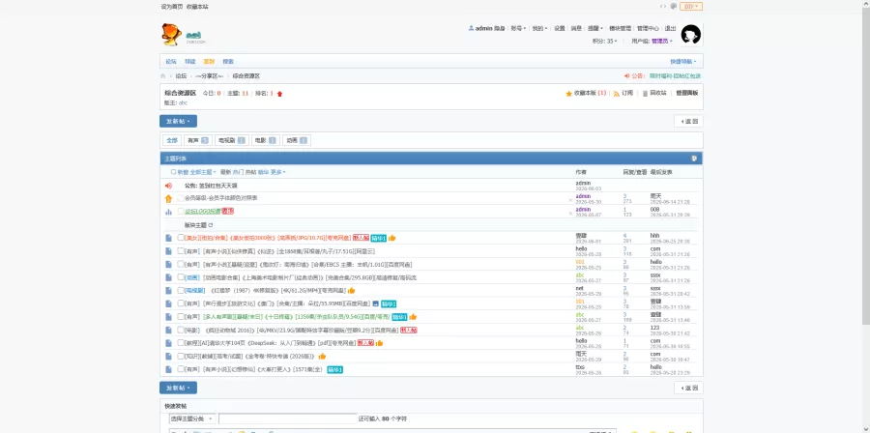The height and width of the screenshot is (433, 870).
Task: Toggle the 新窗 new window checkbox
Action: point(174,172)
